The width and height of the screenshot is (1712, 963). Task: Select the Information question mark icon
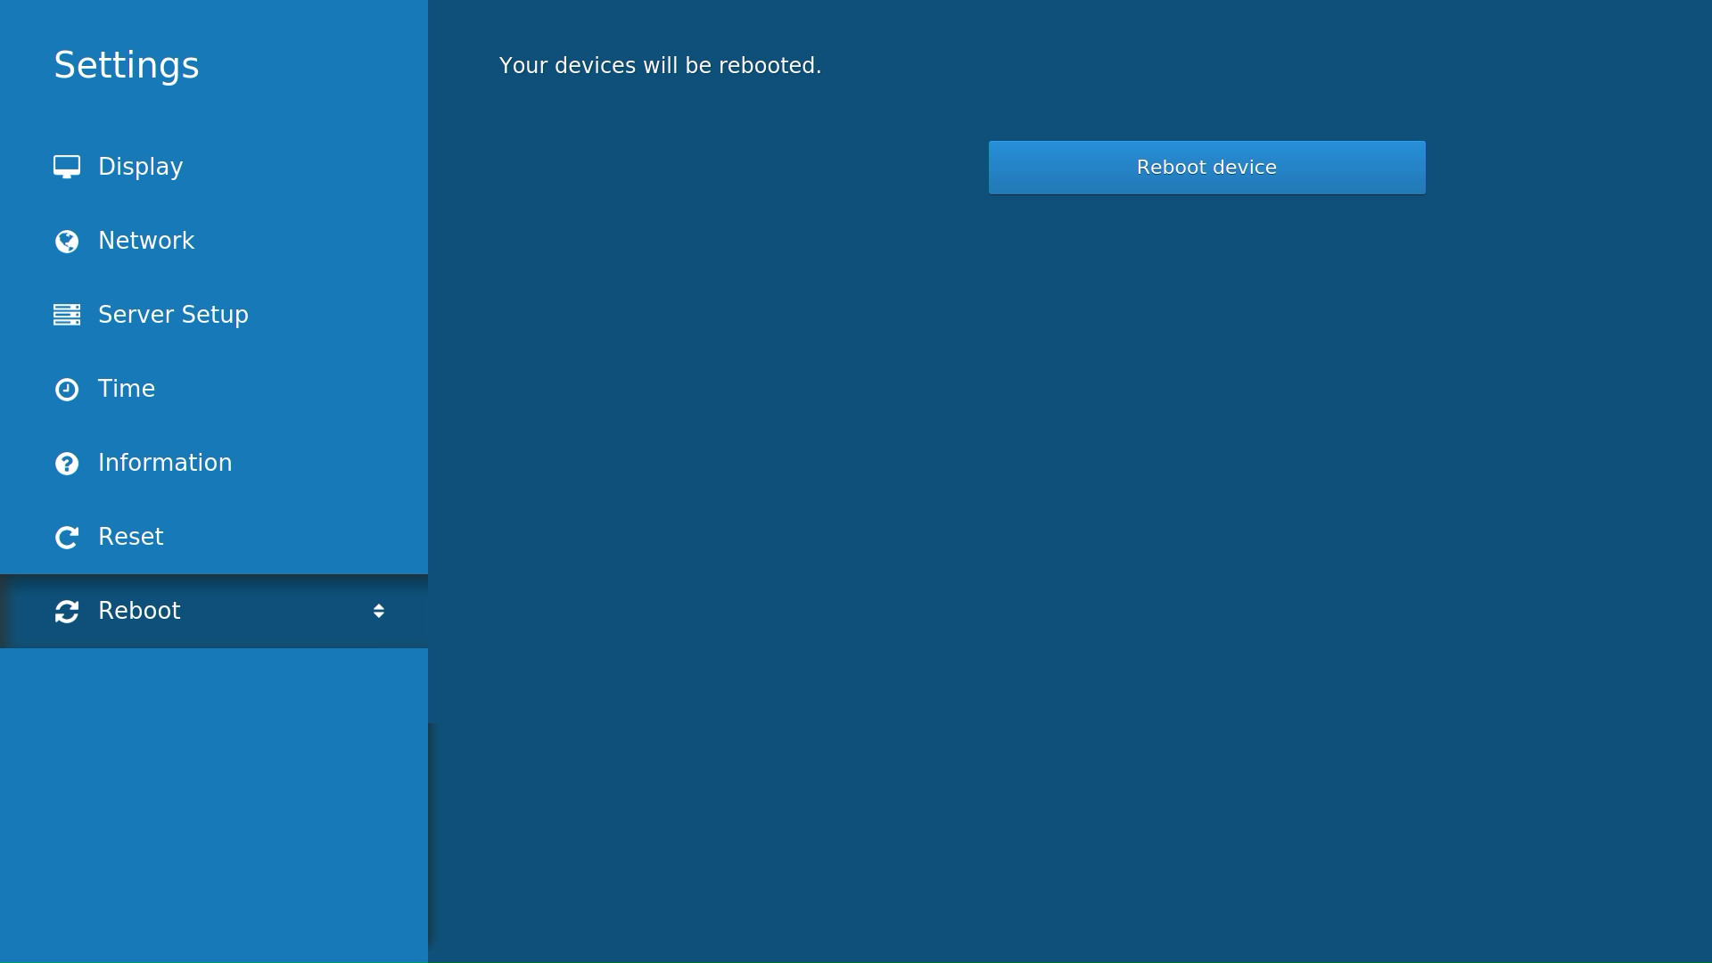click(x=68, y=463)
